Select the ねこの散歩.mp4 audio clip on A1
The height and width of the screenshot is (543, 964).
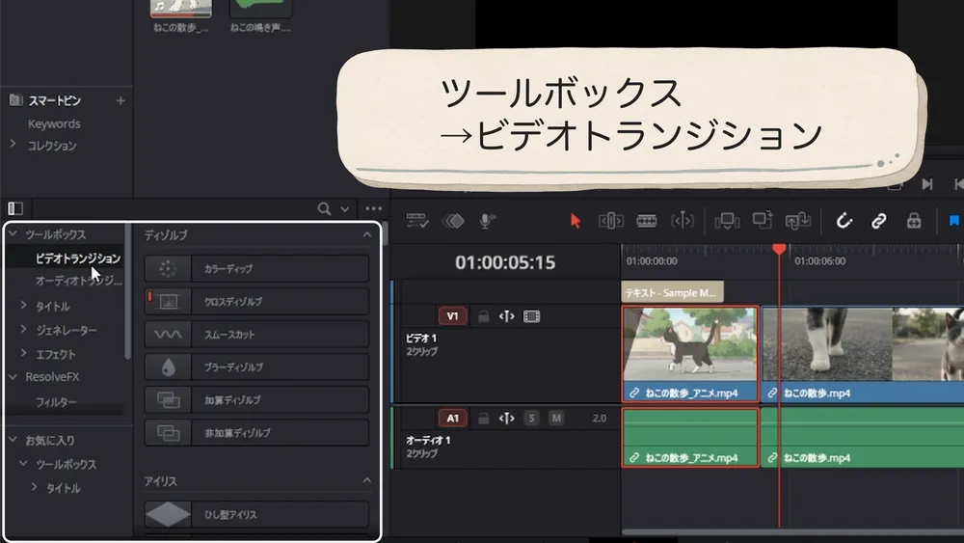(x=863, y=437)
